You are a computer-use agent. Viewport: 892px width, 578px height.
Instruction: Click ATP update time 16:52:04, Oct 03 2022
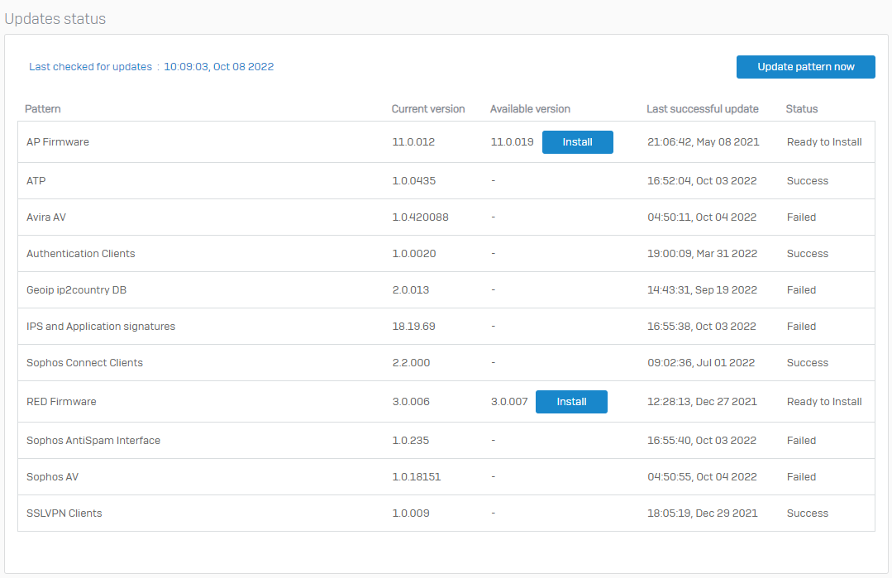point(702,181)
